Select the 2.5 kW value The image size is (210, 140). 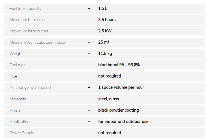point(105,31)
